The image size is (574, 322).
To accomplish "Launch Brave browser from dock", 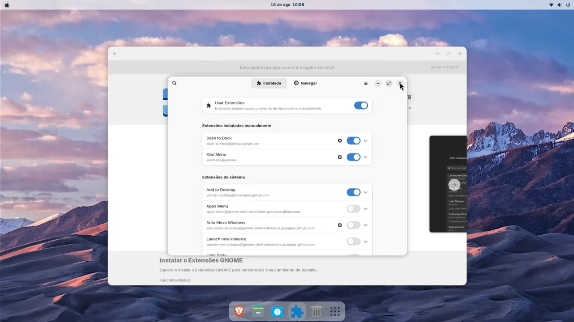I will (239, 311).
